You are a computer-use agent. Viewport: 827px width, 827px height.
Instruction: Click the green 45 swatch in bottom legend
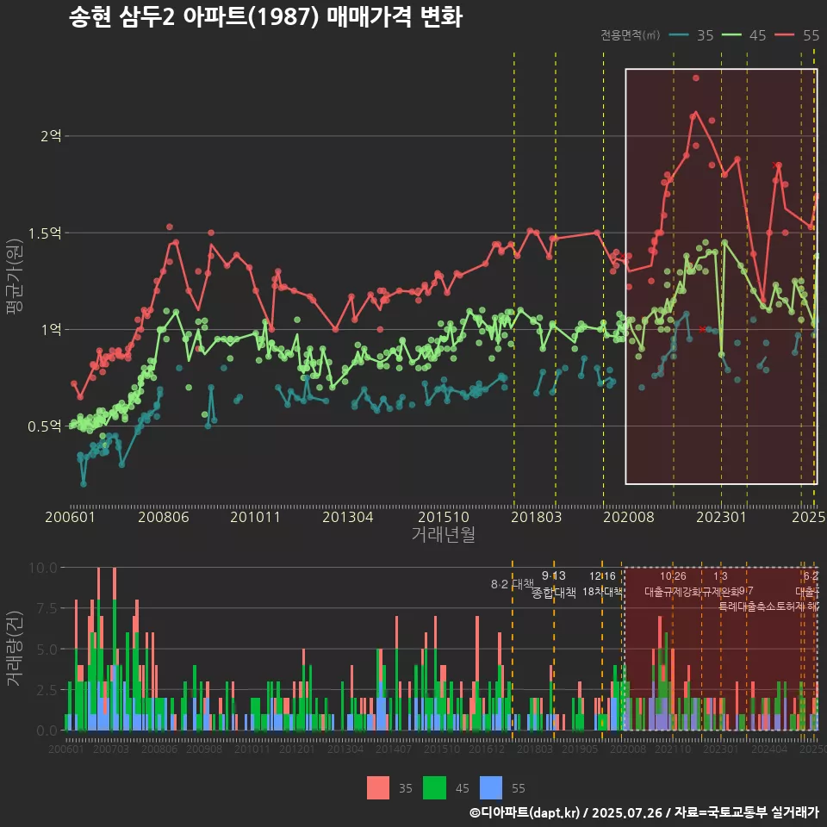click(434, 788)
